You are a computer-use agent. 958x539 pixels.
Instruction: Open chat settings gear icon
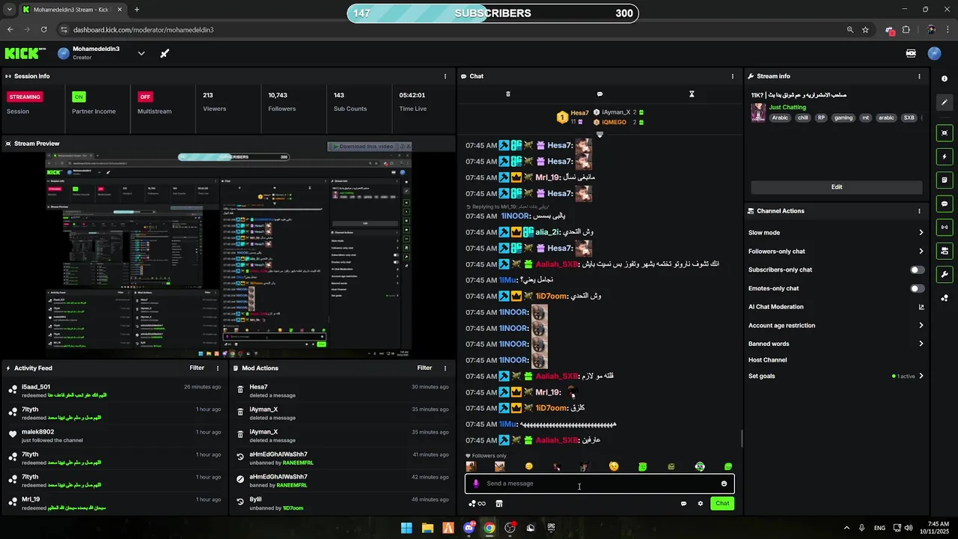tap(701, 504)
